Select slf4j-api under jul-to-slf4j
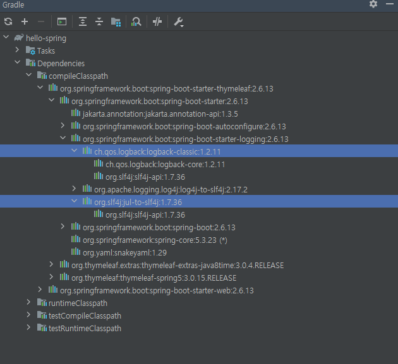The width and height of the screenshot is (398, 364). coord(199,215)
